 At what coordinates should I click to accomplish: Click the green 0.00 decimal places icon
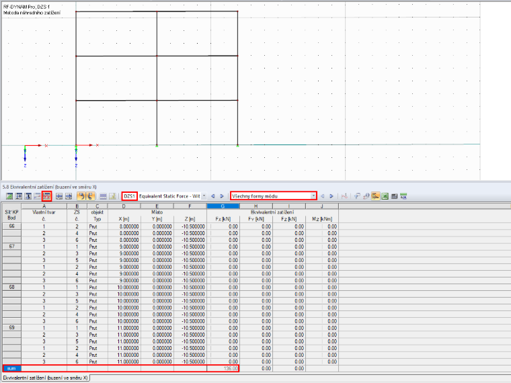pos(403,196)
